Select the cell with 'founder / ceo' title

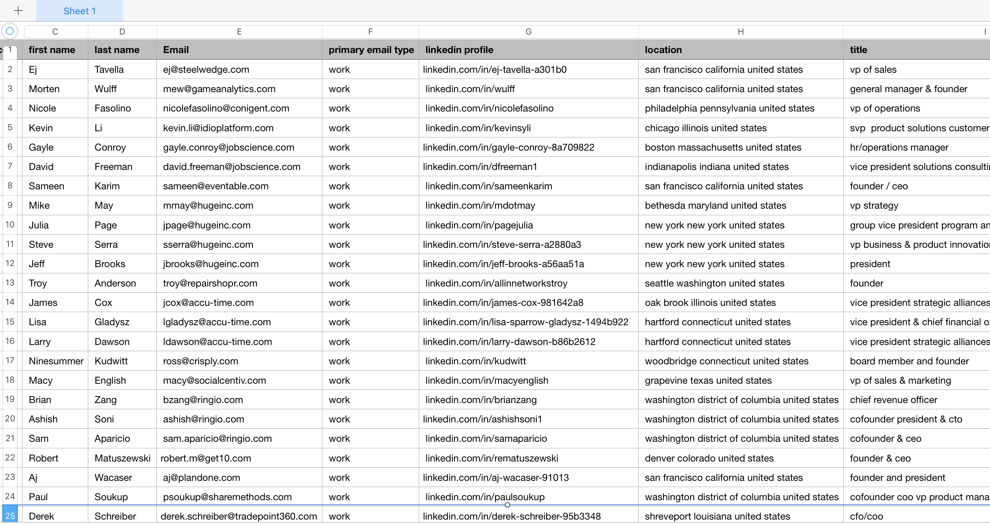click(x=879, y=186)
